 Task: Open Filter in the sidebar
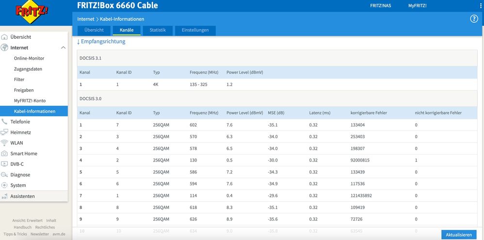[19, 80]
